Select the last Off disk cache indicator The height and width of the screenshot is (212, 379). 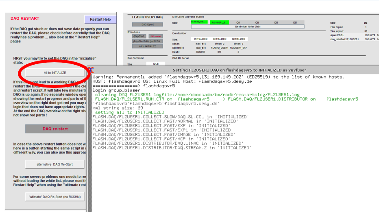click(295, 22)
